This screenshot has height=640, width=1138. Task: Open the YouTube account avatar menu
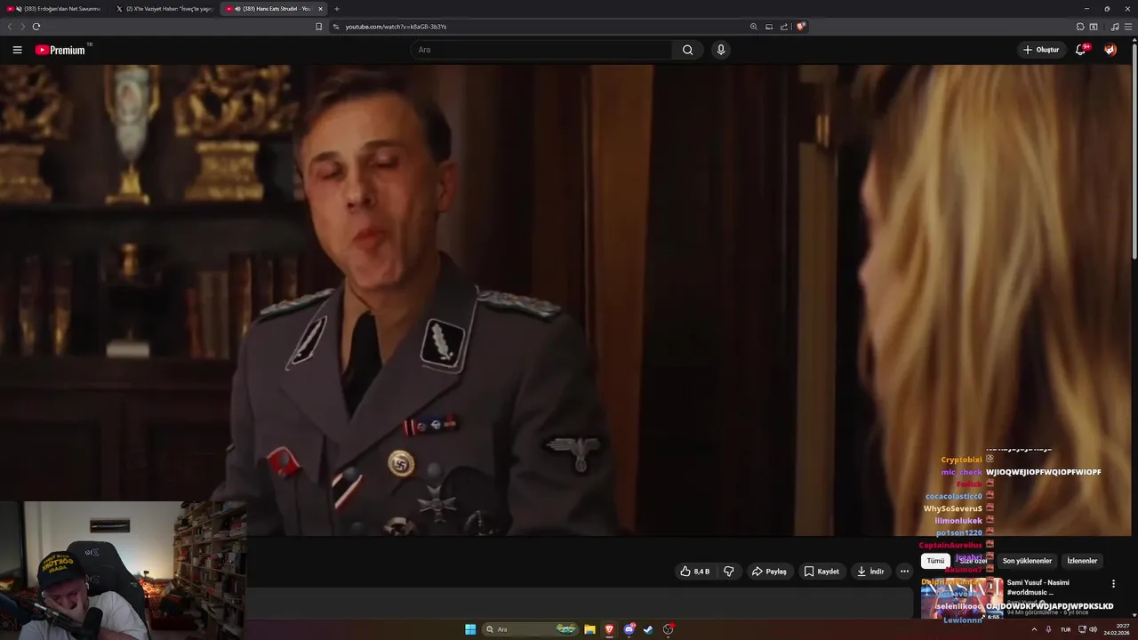(1110, 50)
